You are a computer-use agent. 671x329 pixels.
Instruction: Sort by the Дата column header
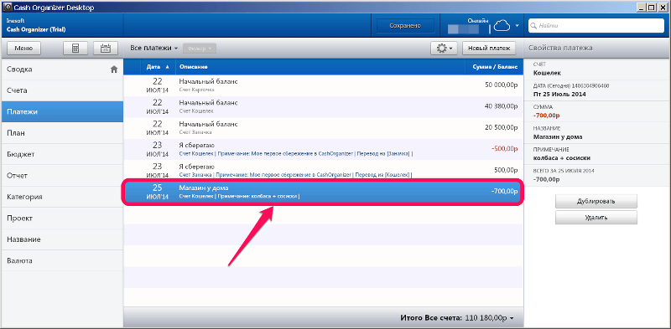coord(157,67)
